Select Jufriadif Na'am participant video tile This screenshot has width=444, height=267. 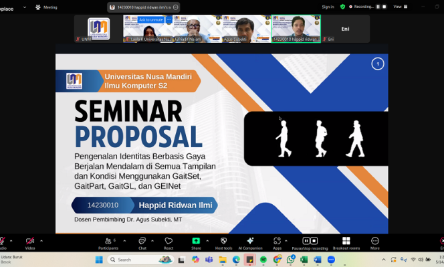coord(197,29)
